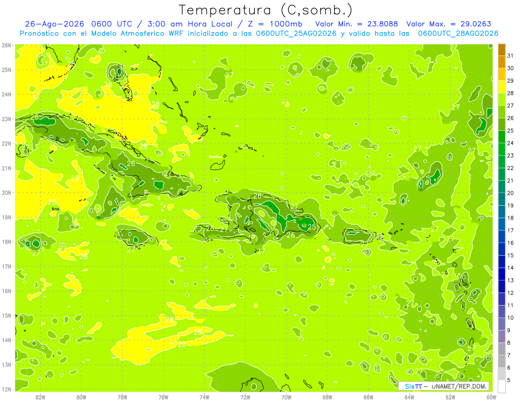Image resolution: width=522 pixels, height=403 pixels.
Task: Pick the yellow swatch between 28 and 29
Action: pyautogui.click(x=502, y=87)
